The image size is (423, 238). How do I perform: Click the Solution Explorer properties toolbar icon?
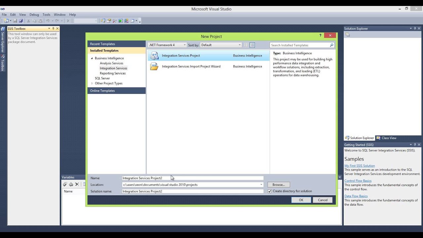pos(348,34)
